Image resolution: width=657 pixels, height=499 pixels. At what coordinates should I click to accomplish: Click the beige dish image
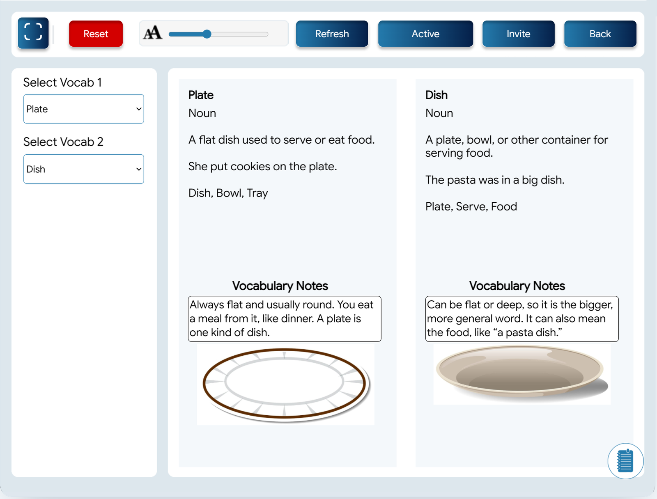coord(522,374)
